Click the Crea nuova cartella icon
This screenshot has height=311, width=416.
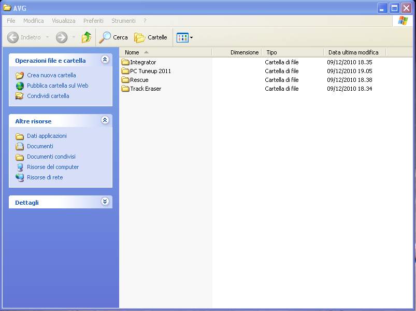click(x=20, y=75)
